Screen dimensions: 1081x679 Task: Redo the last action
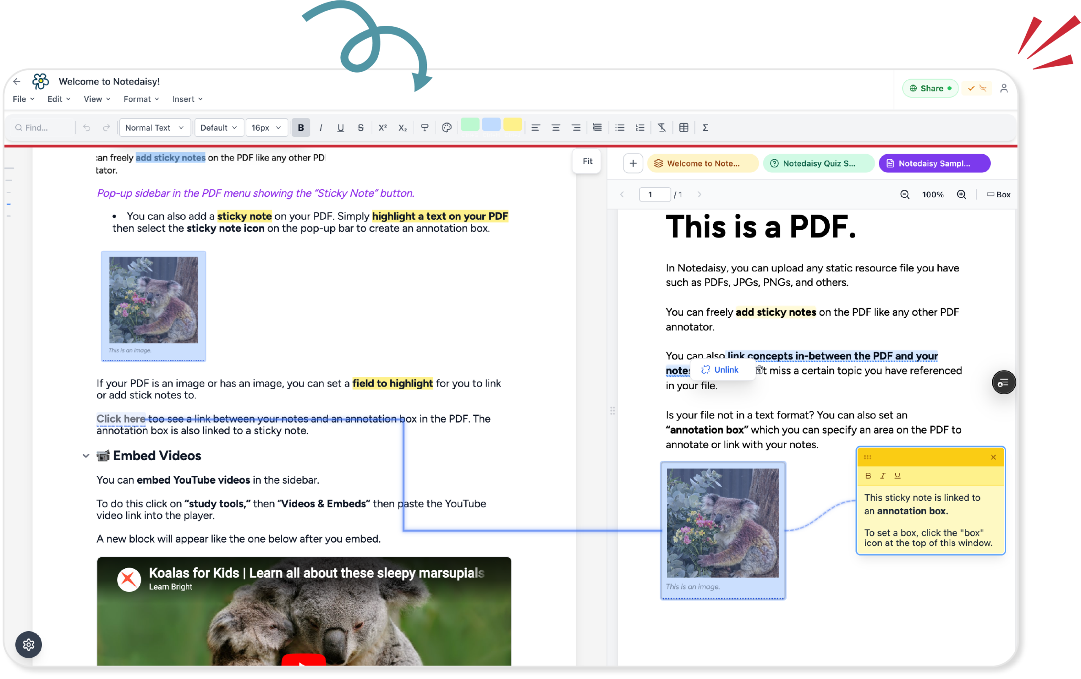pyautogui.click(x=106, y=128)
